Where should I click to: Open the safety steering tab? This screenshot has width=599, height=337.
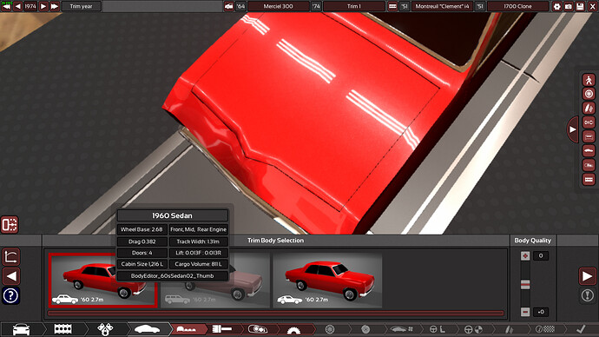(473, 329)
